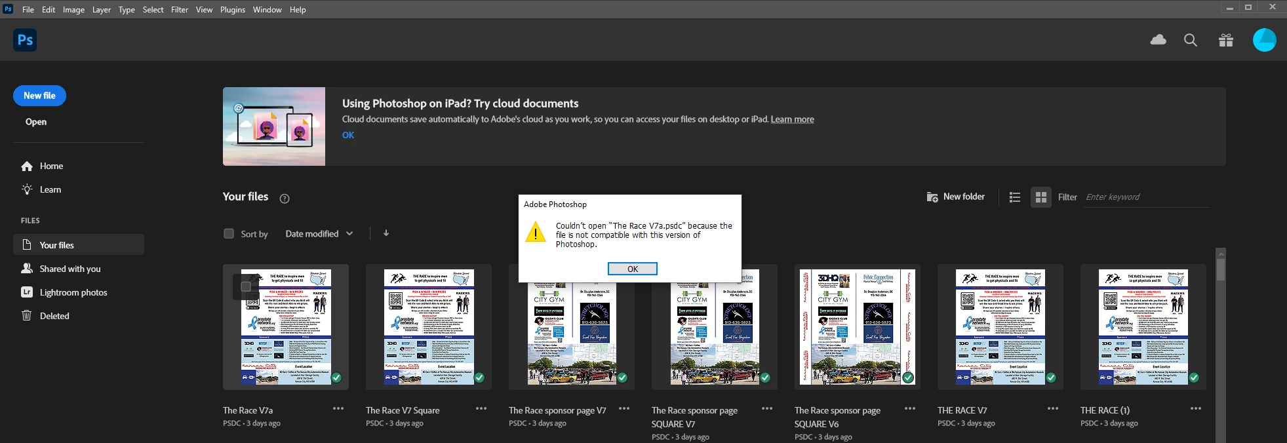
Task: Click the Open button
Action: 36,122
